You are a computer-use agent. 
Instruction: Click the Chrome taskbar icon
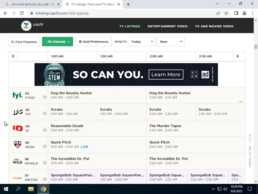pyautogui.click(x=43, y=189)
